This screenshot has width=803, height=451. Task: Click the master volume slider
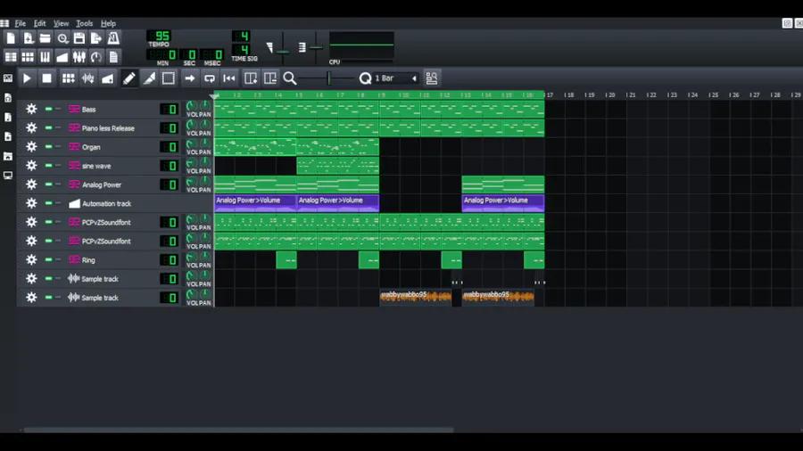283,47
